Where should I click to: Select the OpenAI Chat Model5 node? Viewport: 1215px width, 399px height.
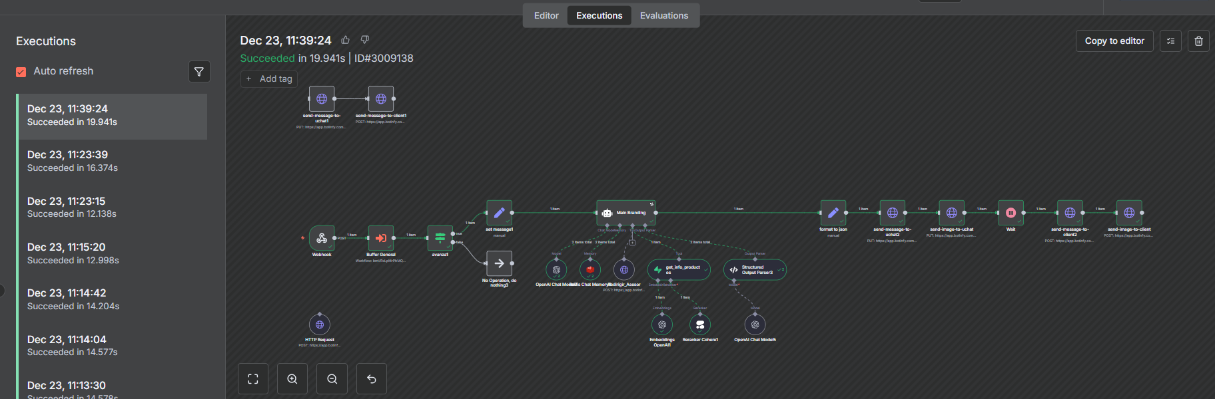tap(755, 325)
